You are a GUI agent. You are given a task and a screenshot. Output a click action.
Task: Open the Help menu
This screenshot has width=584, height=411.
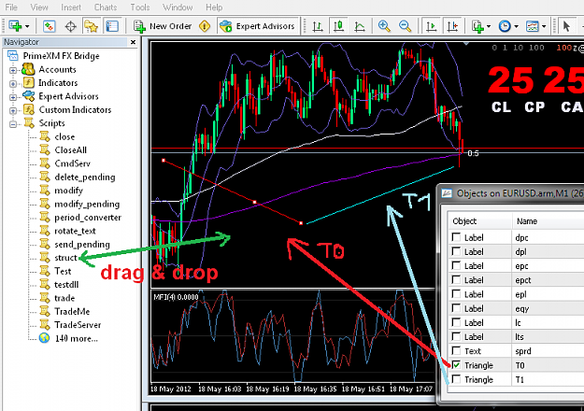[x=214, y=7]
